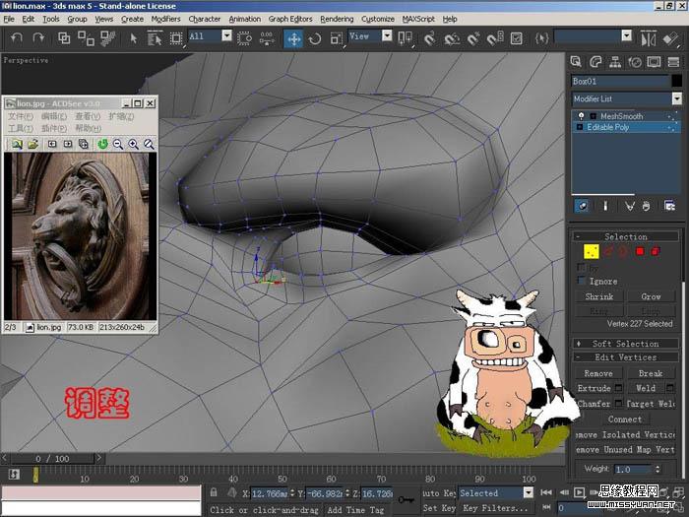Click the Remove vertex button
This screenshot has width=689, height=517.
(598, 373)
